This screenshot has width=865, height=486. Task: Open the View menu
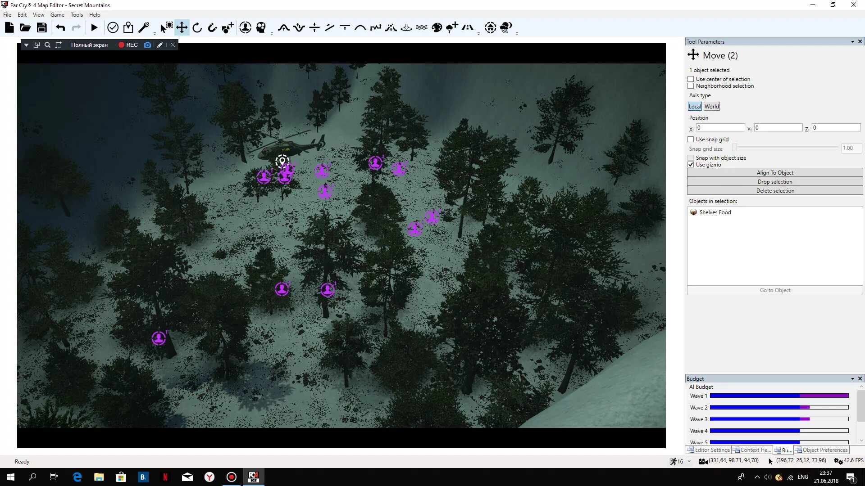point(38,15)
